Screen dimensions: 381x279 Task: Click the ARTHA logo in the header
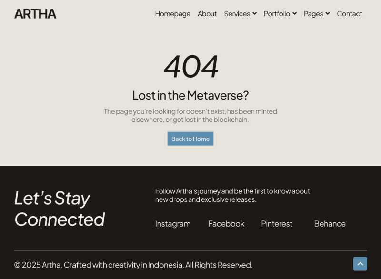tap(35, 14)
